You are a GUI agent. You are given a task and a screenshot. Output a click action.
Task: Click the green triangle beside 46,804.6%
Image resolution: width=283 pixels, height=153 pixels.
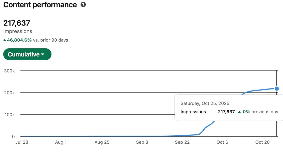click(x=5, y=40)
